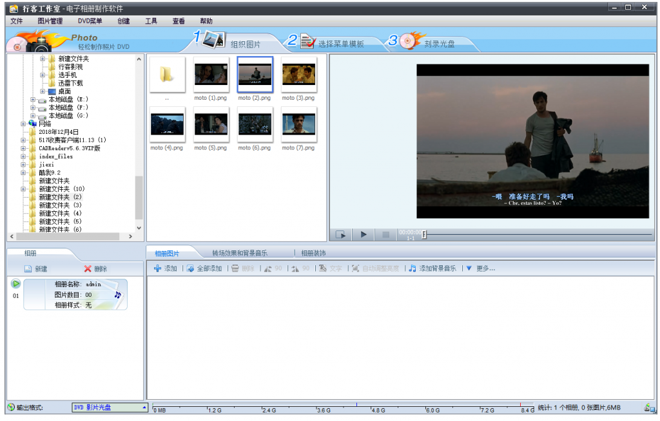Viewport: 660px width, 421px height.
Task: Click the 添加 (add) plus icon
Action: pos(157,268)
